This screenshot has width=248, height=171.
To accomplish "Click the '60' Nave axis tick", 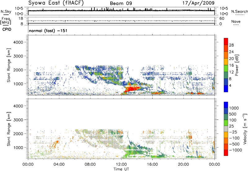I will (222, 19).
